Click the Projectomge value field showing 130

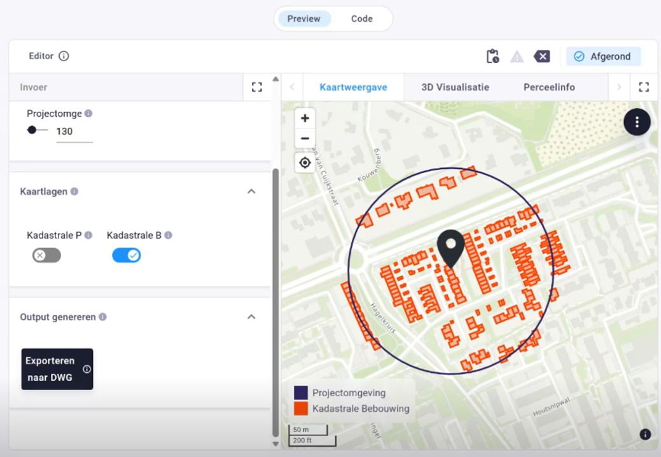pos(74,132)
